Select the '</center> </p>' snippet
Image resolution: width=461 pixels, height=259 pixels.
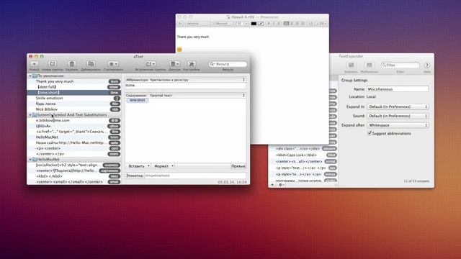(73, 154)
